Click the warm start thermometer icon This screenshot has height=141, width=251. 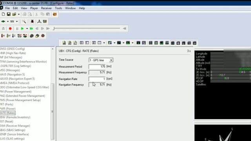click(9, 36)
